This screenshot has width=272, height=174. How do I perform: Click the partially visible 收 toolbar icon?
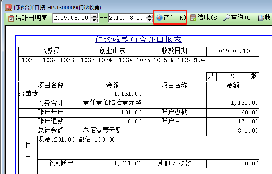[261, 18]
